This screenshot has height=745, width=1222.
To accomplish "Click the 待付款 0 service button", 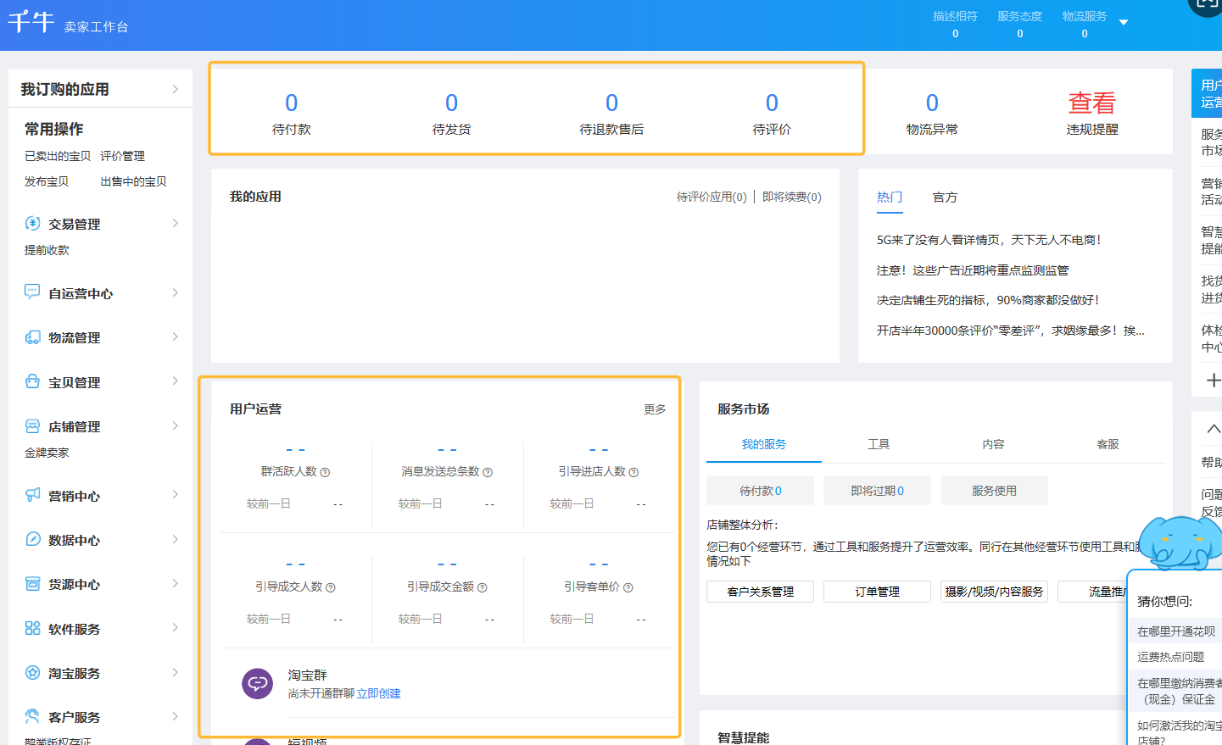I will [760, 490].
